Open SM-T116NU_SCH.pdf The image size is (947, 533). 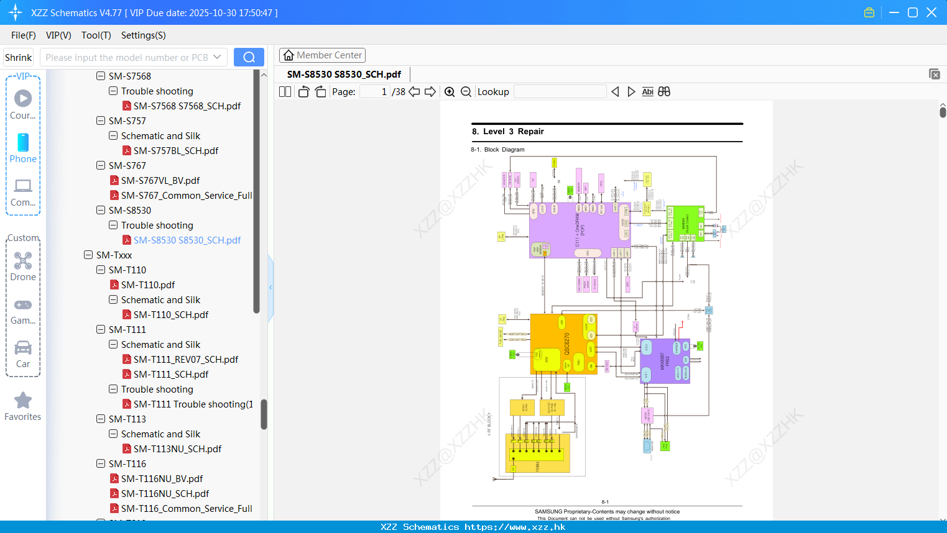pos(159,494)
